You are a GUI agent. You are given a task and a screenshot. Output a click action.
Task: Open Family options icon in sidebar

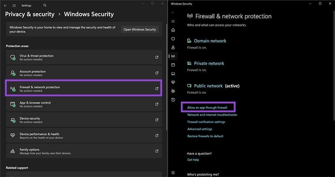pos(173,91)
